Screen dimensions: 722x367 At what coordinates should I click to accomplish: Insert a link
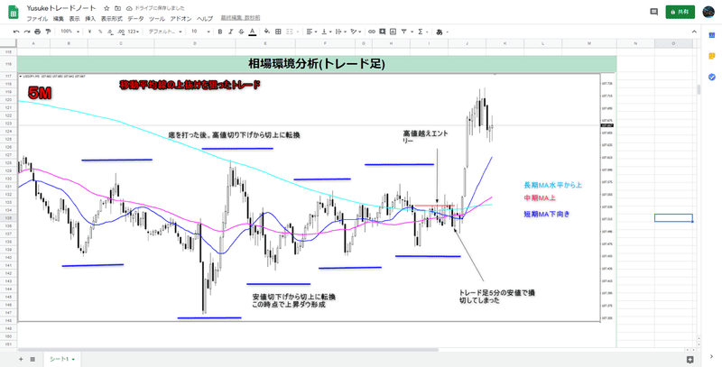(371, 32)
